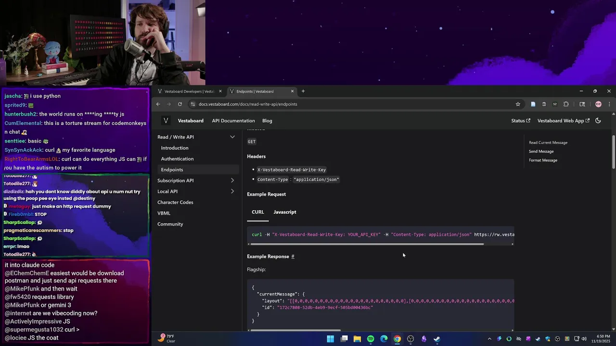Select the Endpoints | Vestaboard tab
Image resolution: width=616 pixels, height=346 pixels.
point(262,91)
